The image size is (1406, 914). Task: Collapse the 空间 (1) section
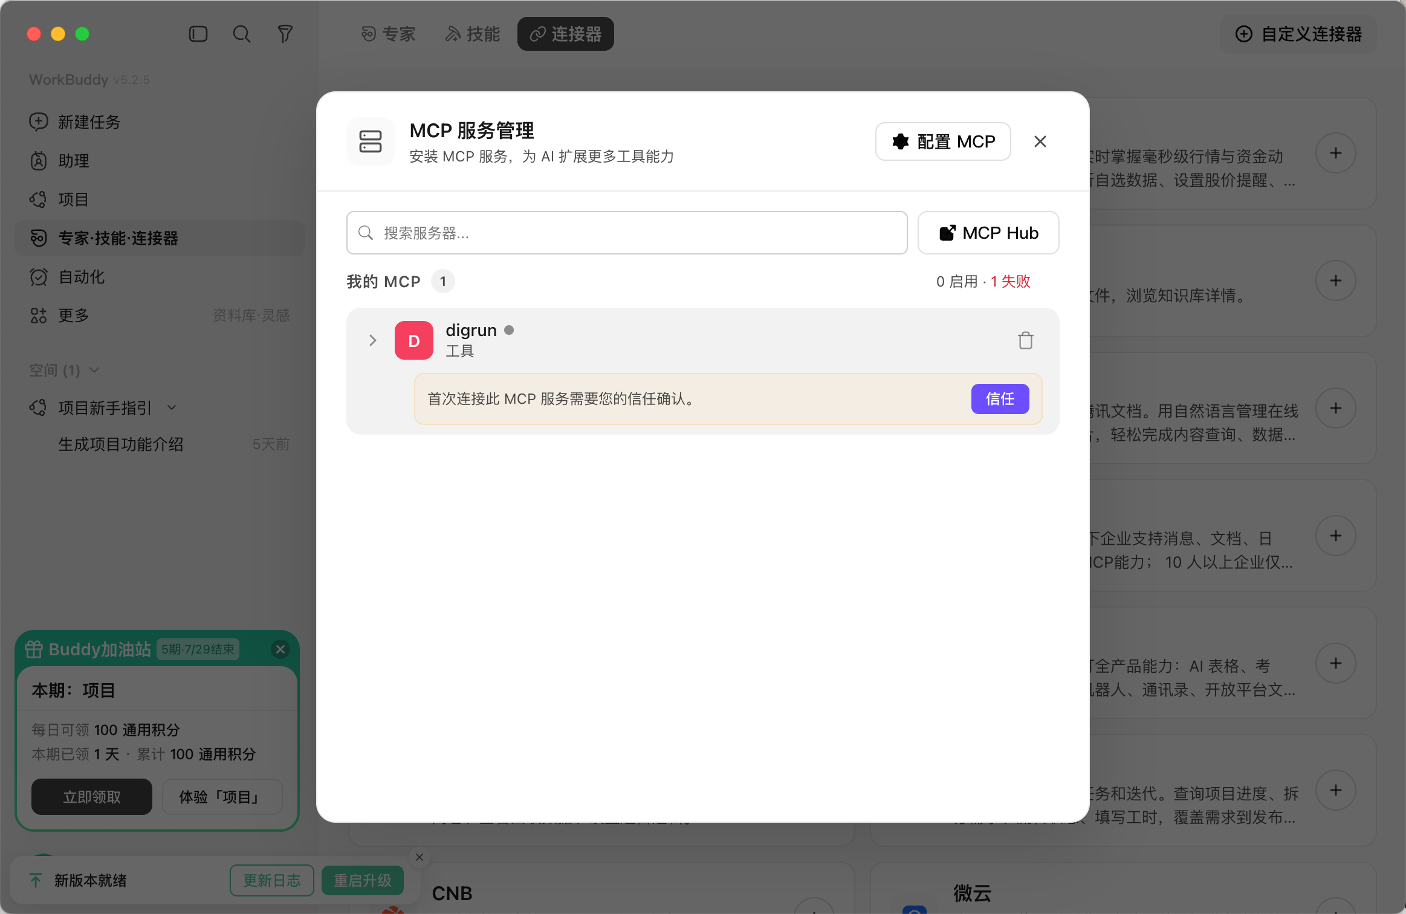tap(64, 370)
